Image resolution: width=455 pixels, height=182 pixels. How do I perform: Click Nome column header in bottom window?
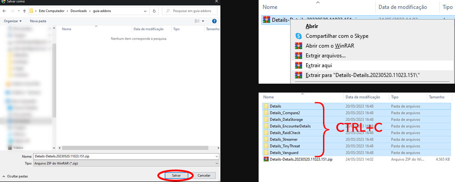click(269, 97)
